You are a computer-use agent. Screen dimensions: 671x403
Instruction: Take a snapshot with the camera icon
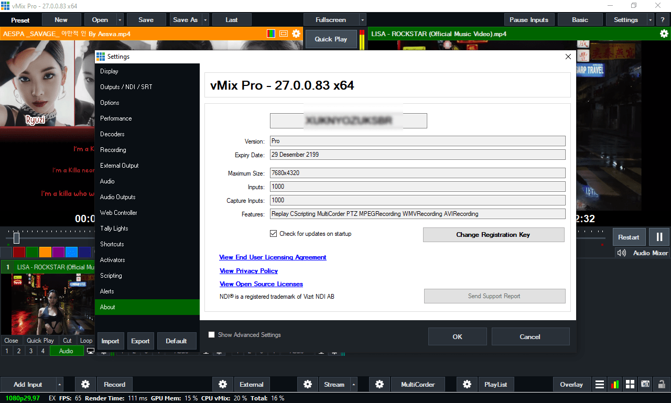[x=646, y=384]
